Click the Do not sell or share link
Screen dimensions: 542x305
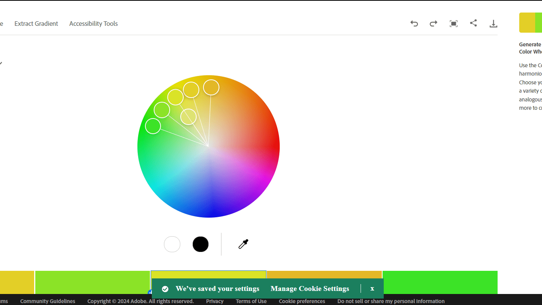(391, 301)
